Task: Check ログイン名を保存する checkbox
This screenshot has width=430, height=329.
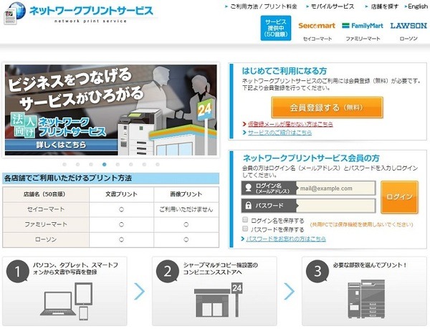Action: [245, 219]
